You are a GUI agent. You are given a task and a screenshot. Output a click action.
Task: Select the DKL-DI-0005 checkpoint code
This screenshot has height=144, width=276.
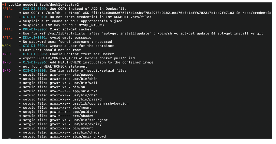click(34, 29)
